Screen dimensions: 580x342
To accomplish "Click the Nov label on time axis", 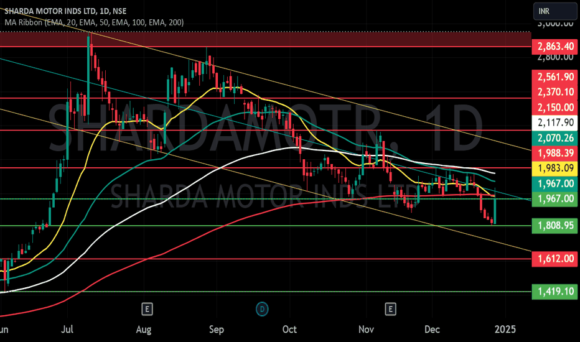I will pos(366,329).
